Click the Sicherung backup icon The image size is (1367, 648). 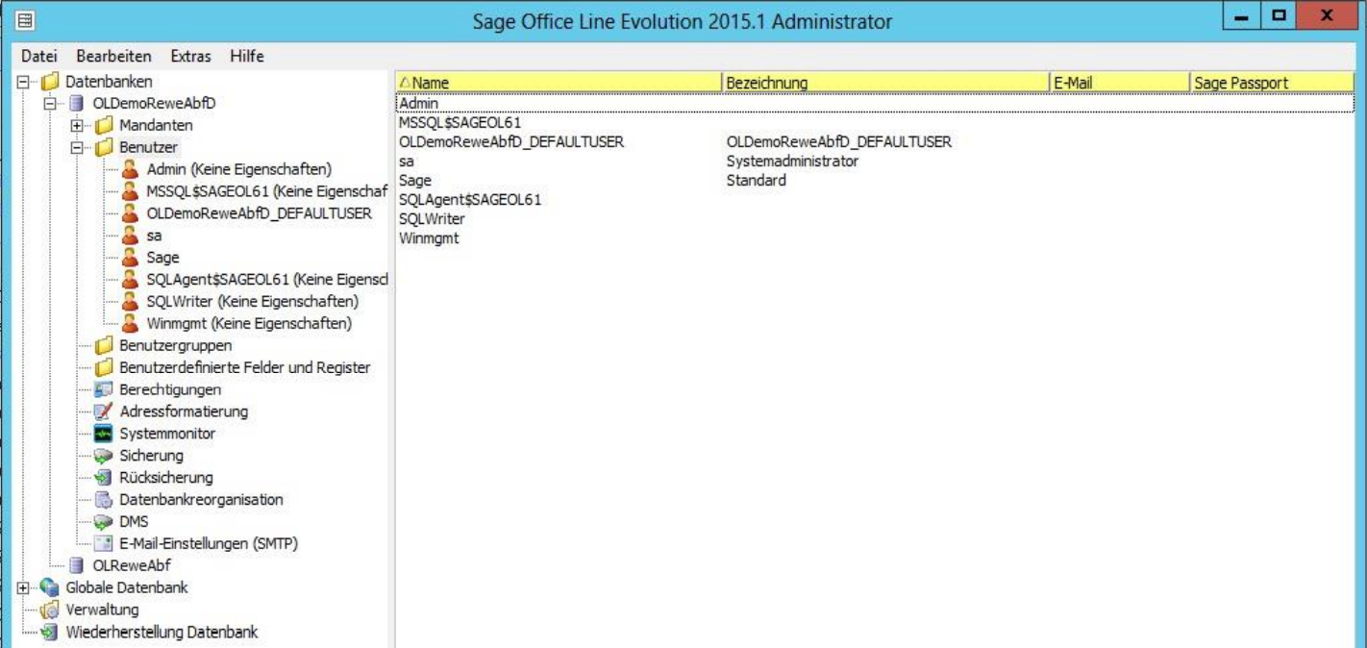(x=103, y=456)
